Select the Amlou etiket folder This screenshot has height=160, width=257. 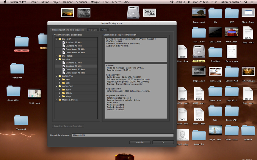[x=13, y=91]
